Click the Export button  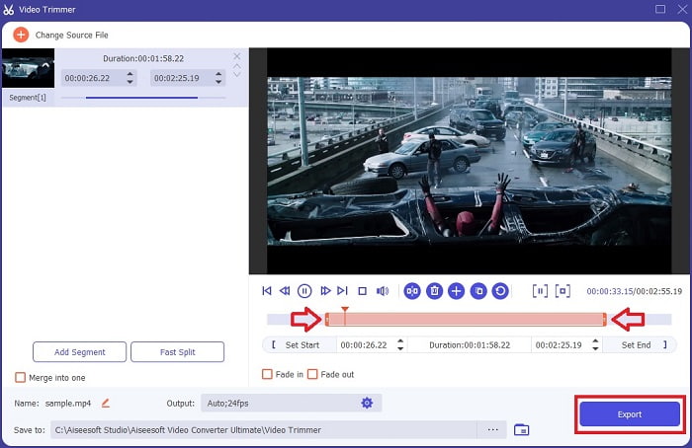click(630, 414)
